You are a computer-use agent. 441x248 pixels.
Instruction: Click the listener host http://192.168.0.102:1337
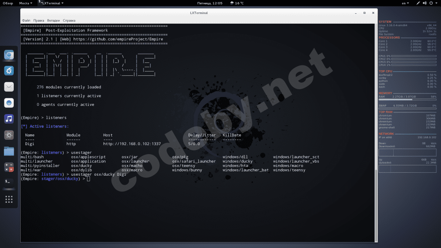tap(132, 144)
